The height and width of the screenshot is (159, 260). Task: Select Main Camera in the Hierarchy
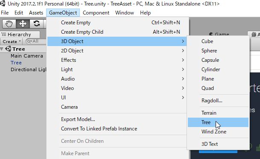(27, 56)
